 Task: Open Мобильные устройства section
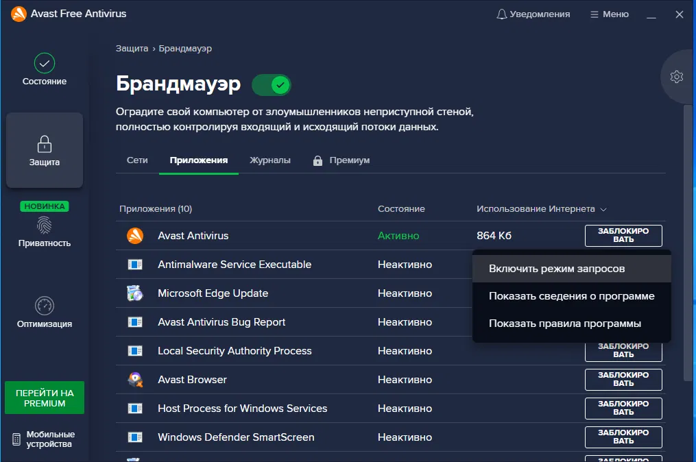click(x=44, y=438)
